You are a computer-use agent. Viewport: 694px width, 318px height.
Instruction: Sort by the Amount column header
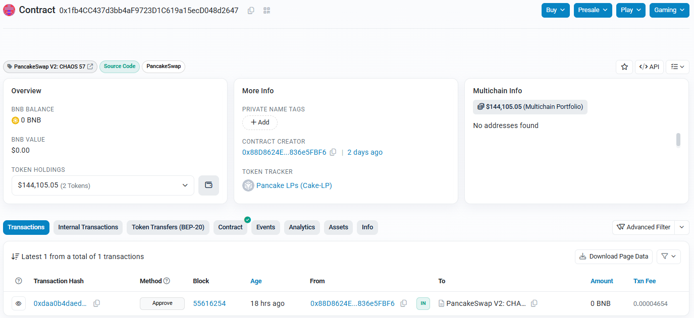tap(602, 281)
